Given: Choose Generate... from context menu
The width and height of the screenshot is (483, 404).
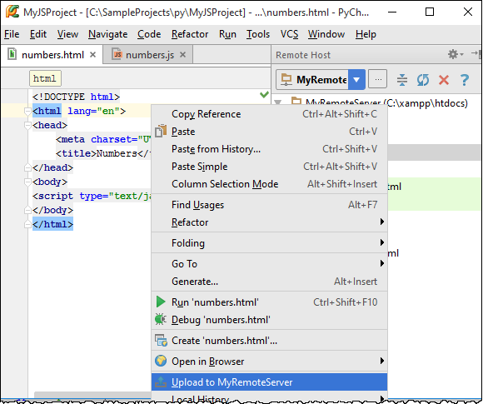Looking at the screenshot, I should pos(269,282).
